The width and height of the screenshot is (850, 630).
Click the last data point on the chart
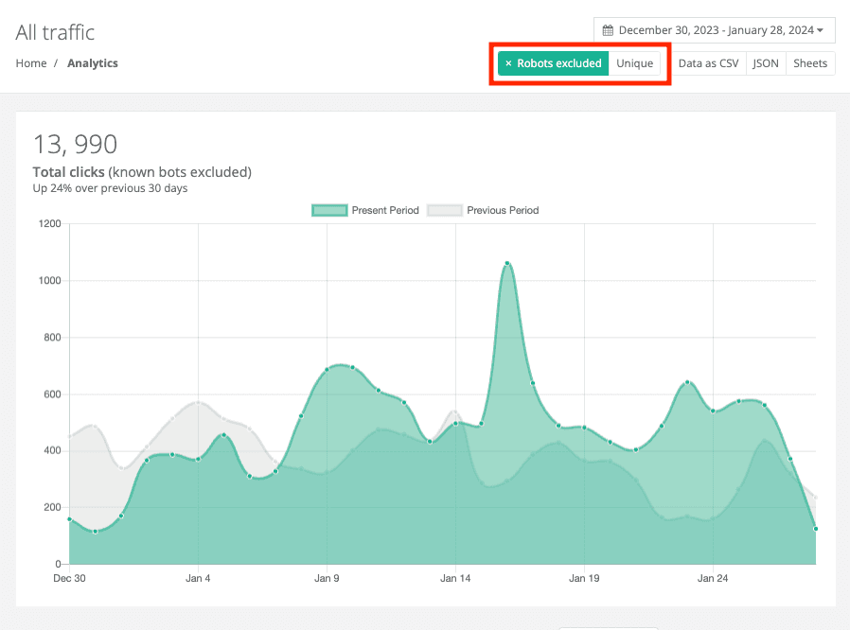(815, 529)
